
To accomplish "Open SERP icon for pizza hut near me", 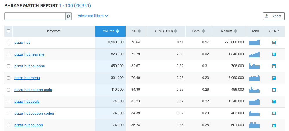I will point(274,54).
